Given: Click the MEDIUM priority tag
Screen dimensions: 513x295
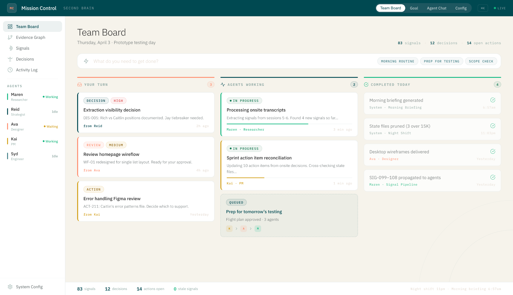Looking at the screenshot, I should [x=116, y=145].
